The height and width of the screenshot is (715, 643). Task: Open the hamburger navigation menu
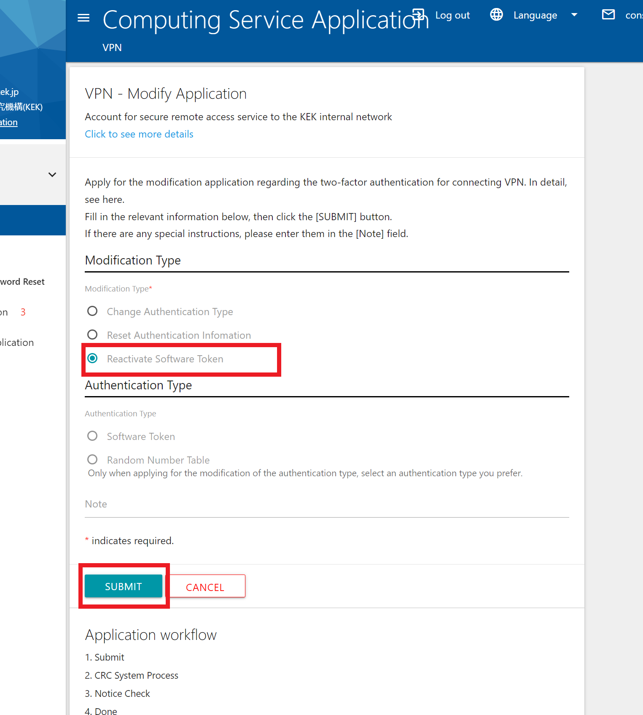[83, 18]
